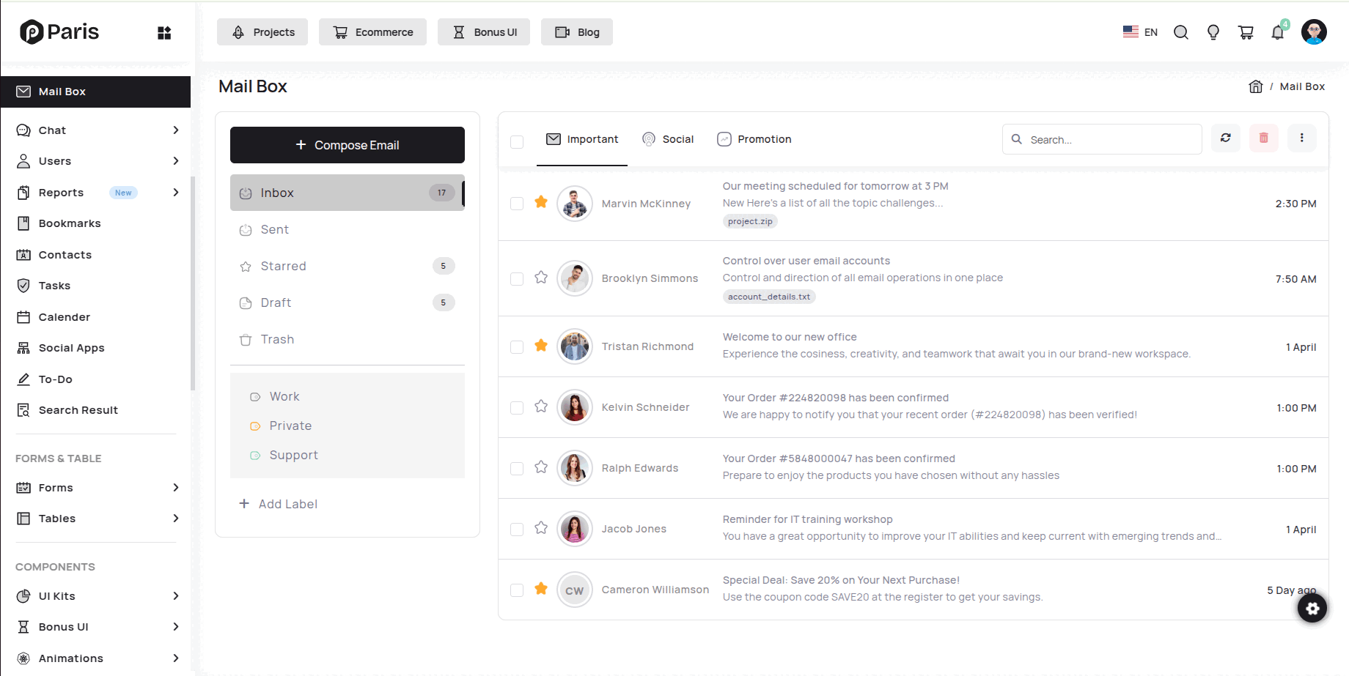This screenshot has height=676, width=1349.
Task: Click the red trash delete icon
Action: point(1264,138)
